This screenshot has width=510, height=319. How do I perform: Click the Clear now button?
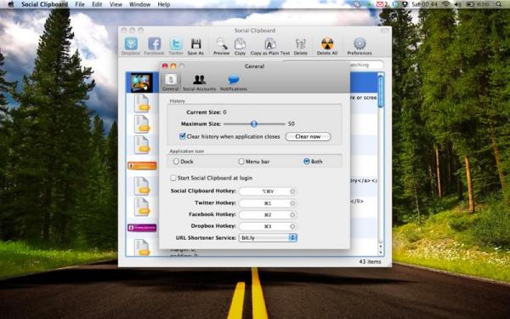pos(308,136)
